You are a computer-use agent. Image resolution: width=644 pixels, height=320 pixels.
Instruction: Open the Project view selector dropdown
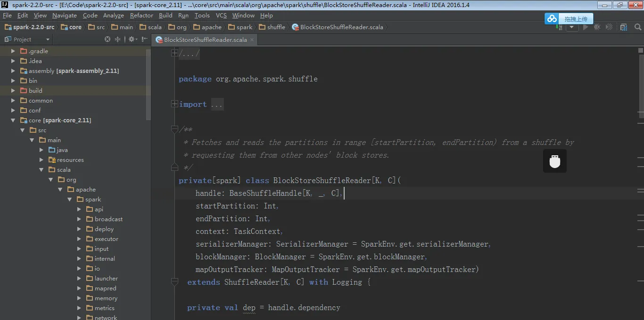(27, 40)
